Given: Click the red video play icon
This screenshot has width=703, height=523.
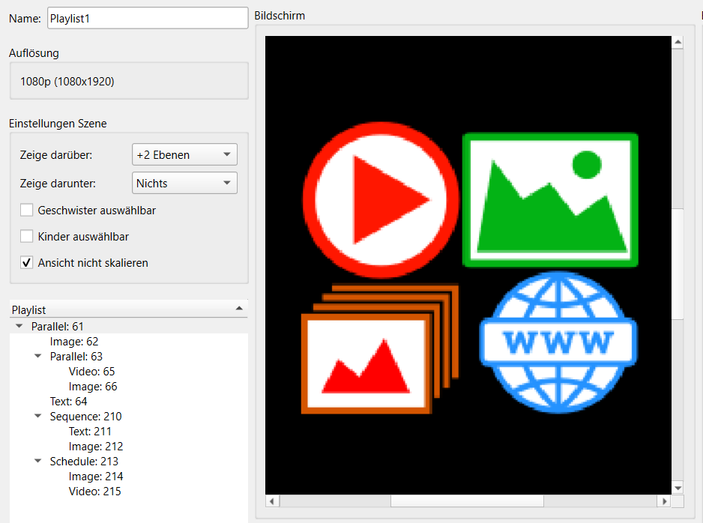Looking at the screenshot, I should (x=382, y=200).
